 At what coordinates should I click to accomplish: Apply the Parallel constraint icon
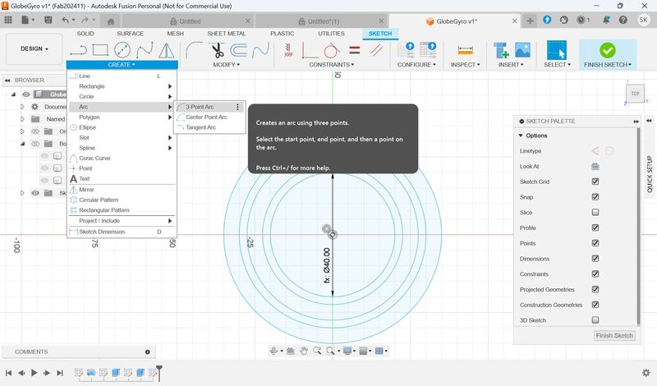click(376, 50)
